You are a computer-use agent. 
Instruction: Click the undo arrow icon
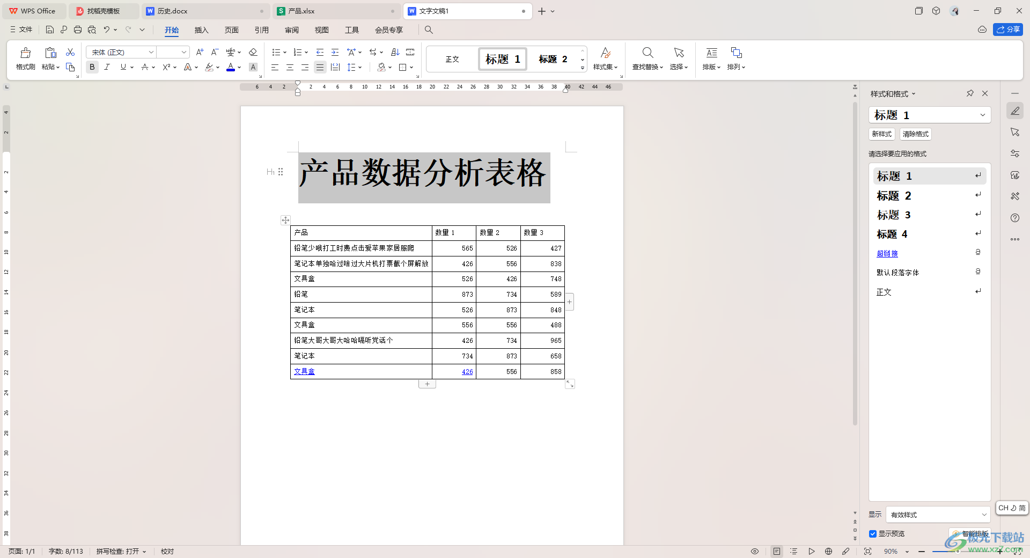coord(107,30)
